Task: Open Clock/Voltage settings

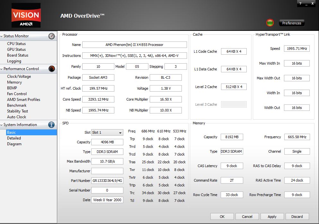Action: click(x=19, y=76)
